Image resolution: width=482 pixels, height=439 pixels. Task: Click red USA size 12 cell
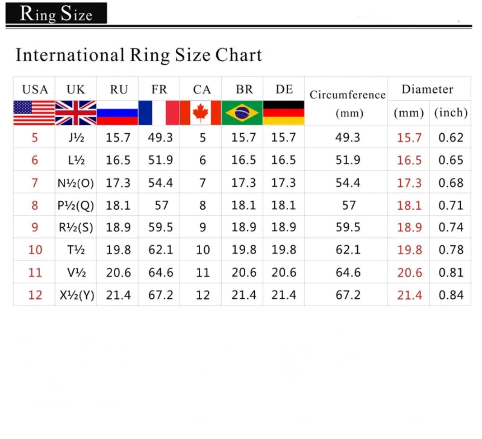(x=35, y=295)
